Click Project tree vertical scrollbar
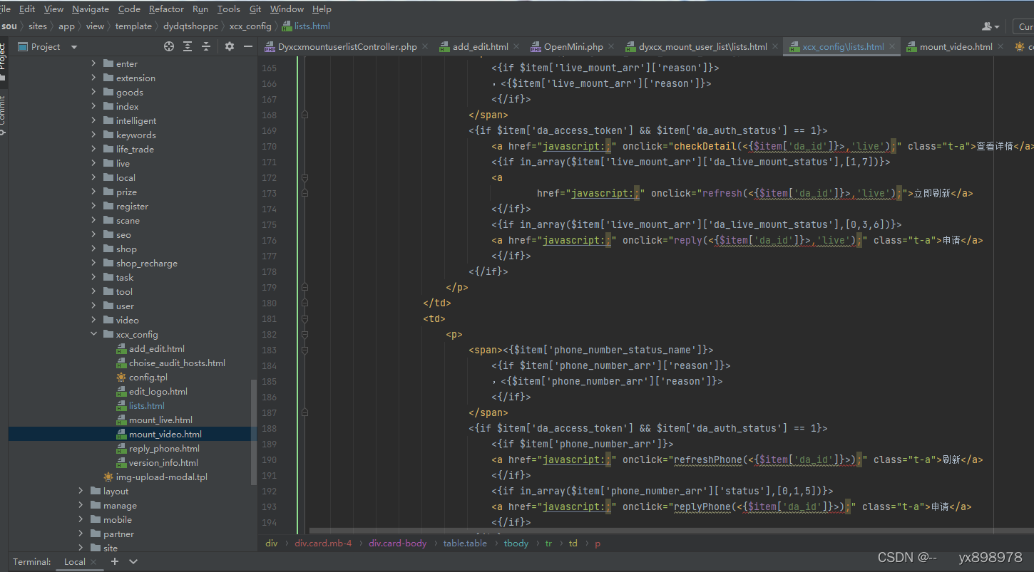Screen dimensions: 1034x572 pyautogui.click(x=253, y=432)
